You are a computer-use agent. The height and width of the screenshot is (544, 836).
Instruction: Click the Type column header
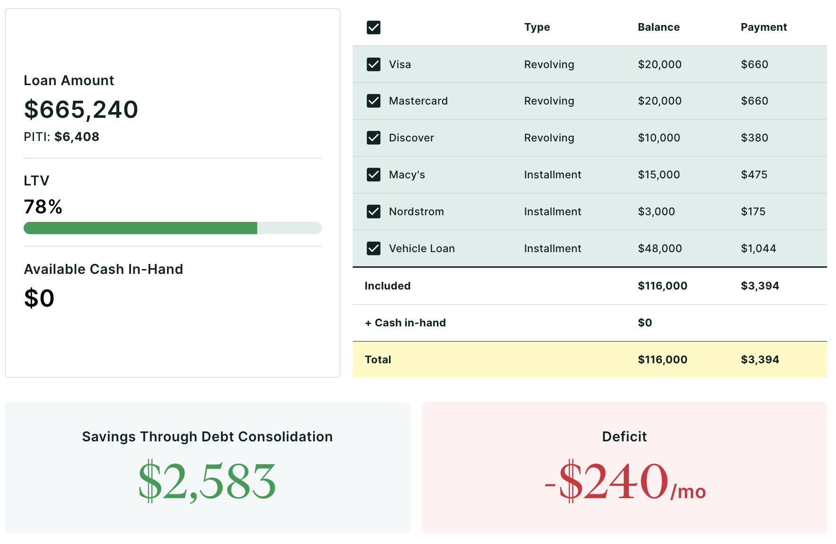[x=537, y=27]
